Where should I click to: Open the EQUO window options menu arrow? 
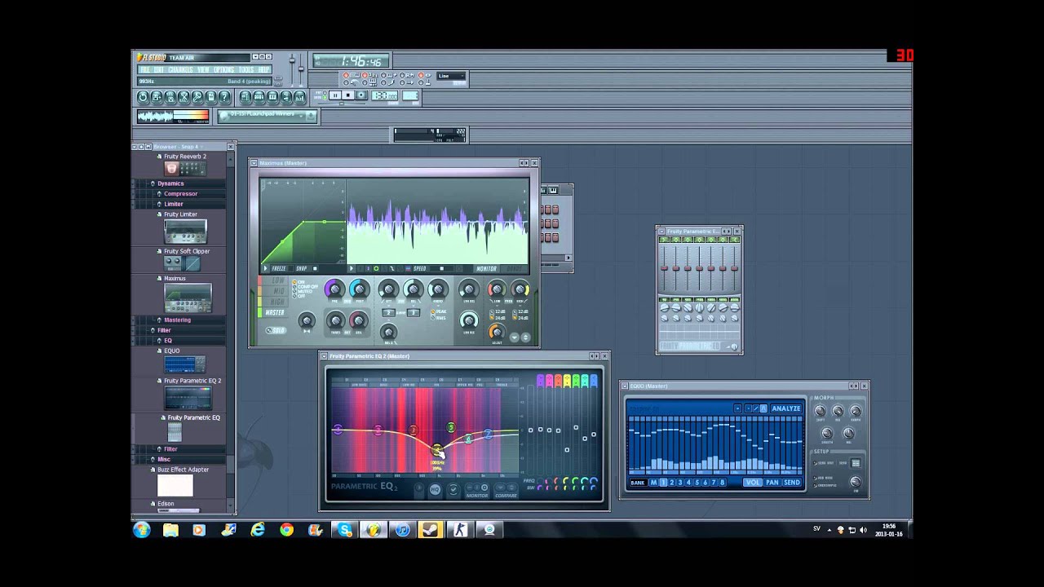click(625, 386)
